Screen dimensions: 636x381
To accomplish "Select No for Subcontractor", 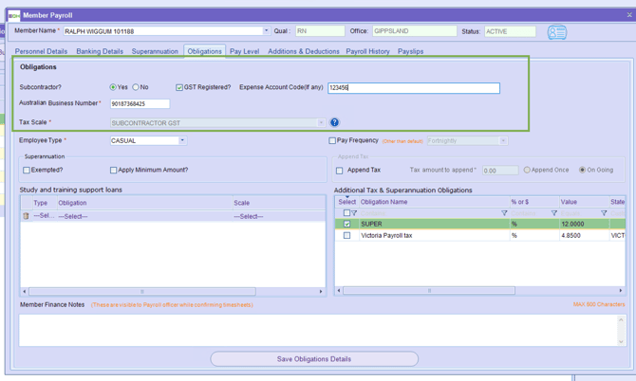I will (136, 87).
